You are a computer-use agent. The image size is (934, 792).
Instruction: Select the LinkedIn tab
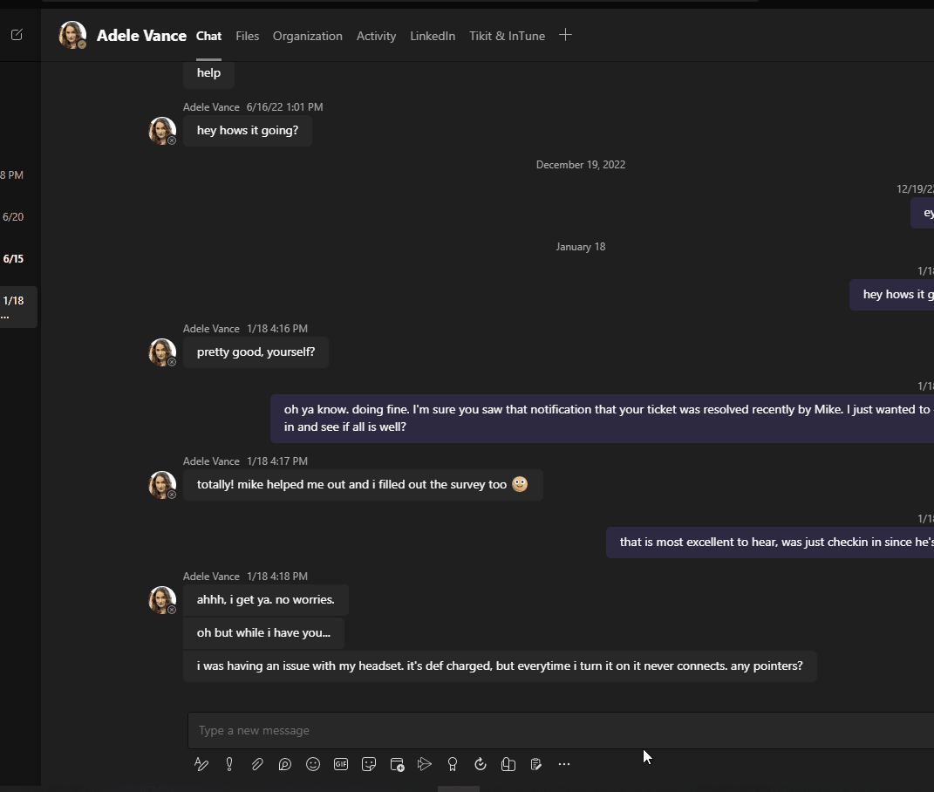[x=433, y=36]
